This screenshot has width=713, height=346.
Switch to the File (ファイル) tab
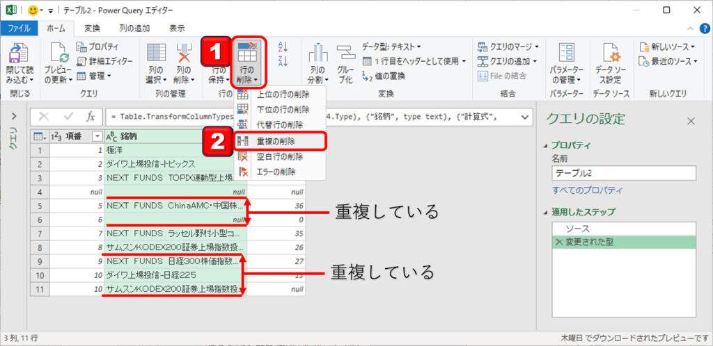tap(19, 28)
